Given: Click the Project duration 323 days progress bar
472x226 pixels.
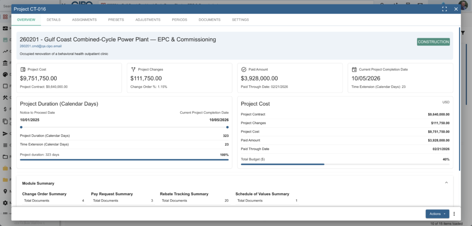Looking at the screenshot, I should [124, 160].
